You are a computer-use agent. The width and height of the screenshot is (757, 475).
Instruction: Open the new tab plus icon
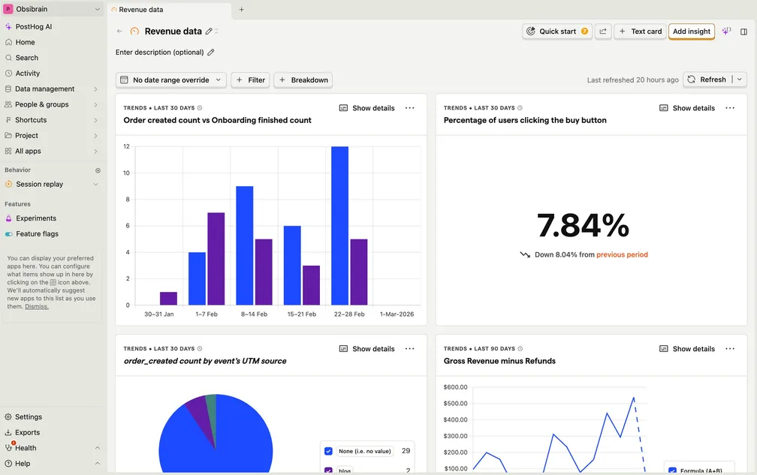point(241,10)
